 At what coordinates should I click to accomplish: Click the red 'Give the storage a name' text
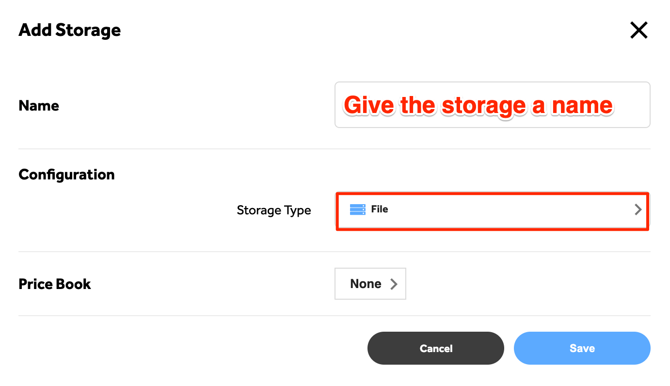pos(479,105)
